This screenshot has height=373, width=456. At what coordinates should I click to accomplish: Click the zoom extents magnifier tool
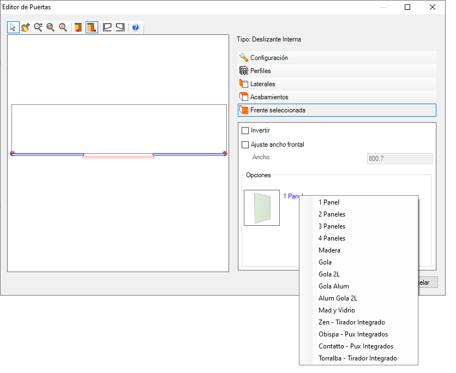click(x=63, y=27)
